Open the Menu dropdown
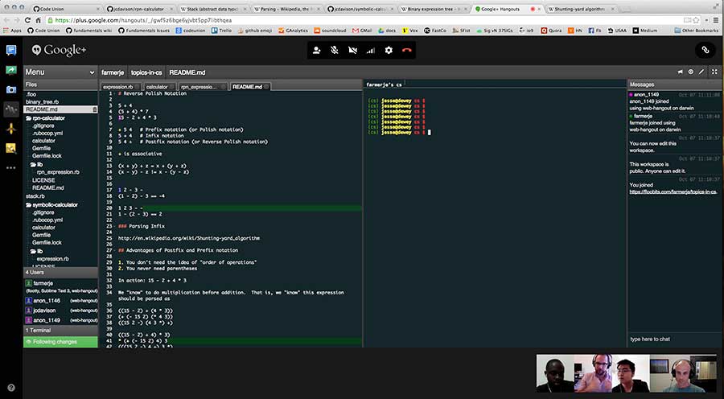Image resolution: width=724 pixels, height=399 pixels. click(60, 72)
